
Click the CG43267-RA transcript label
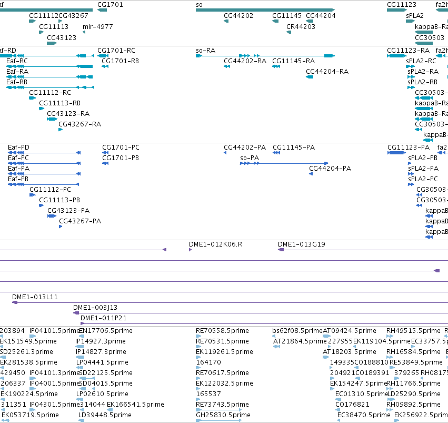pos(79,124)
